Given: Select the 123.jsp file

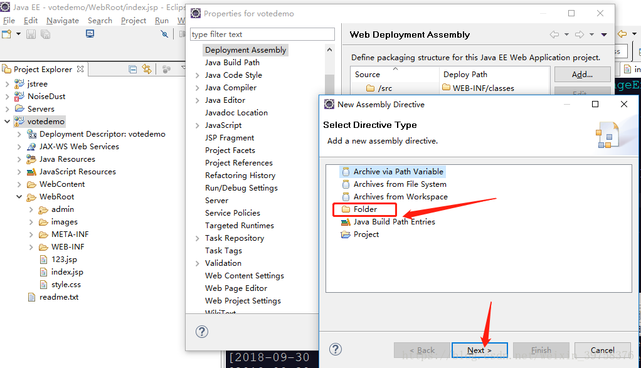Looking at the screenshot, I should click(64, 260).
